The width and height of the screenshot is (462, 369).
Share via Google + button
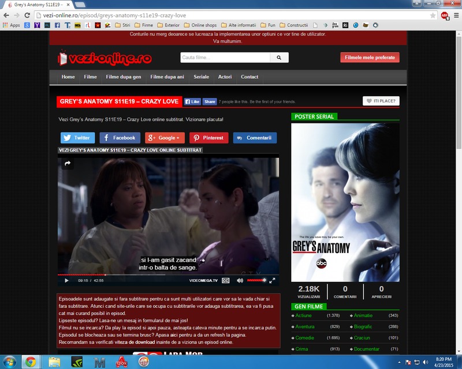[x=165, y=138]
